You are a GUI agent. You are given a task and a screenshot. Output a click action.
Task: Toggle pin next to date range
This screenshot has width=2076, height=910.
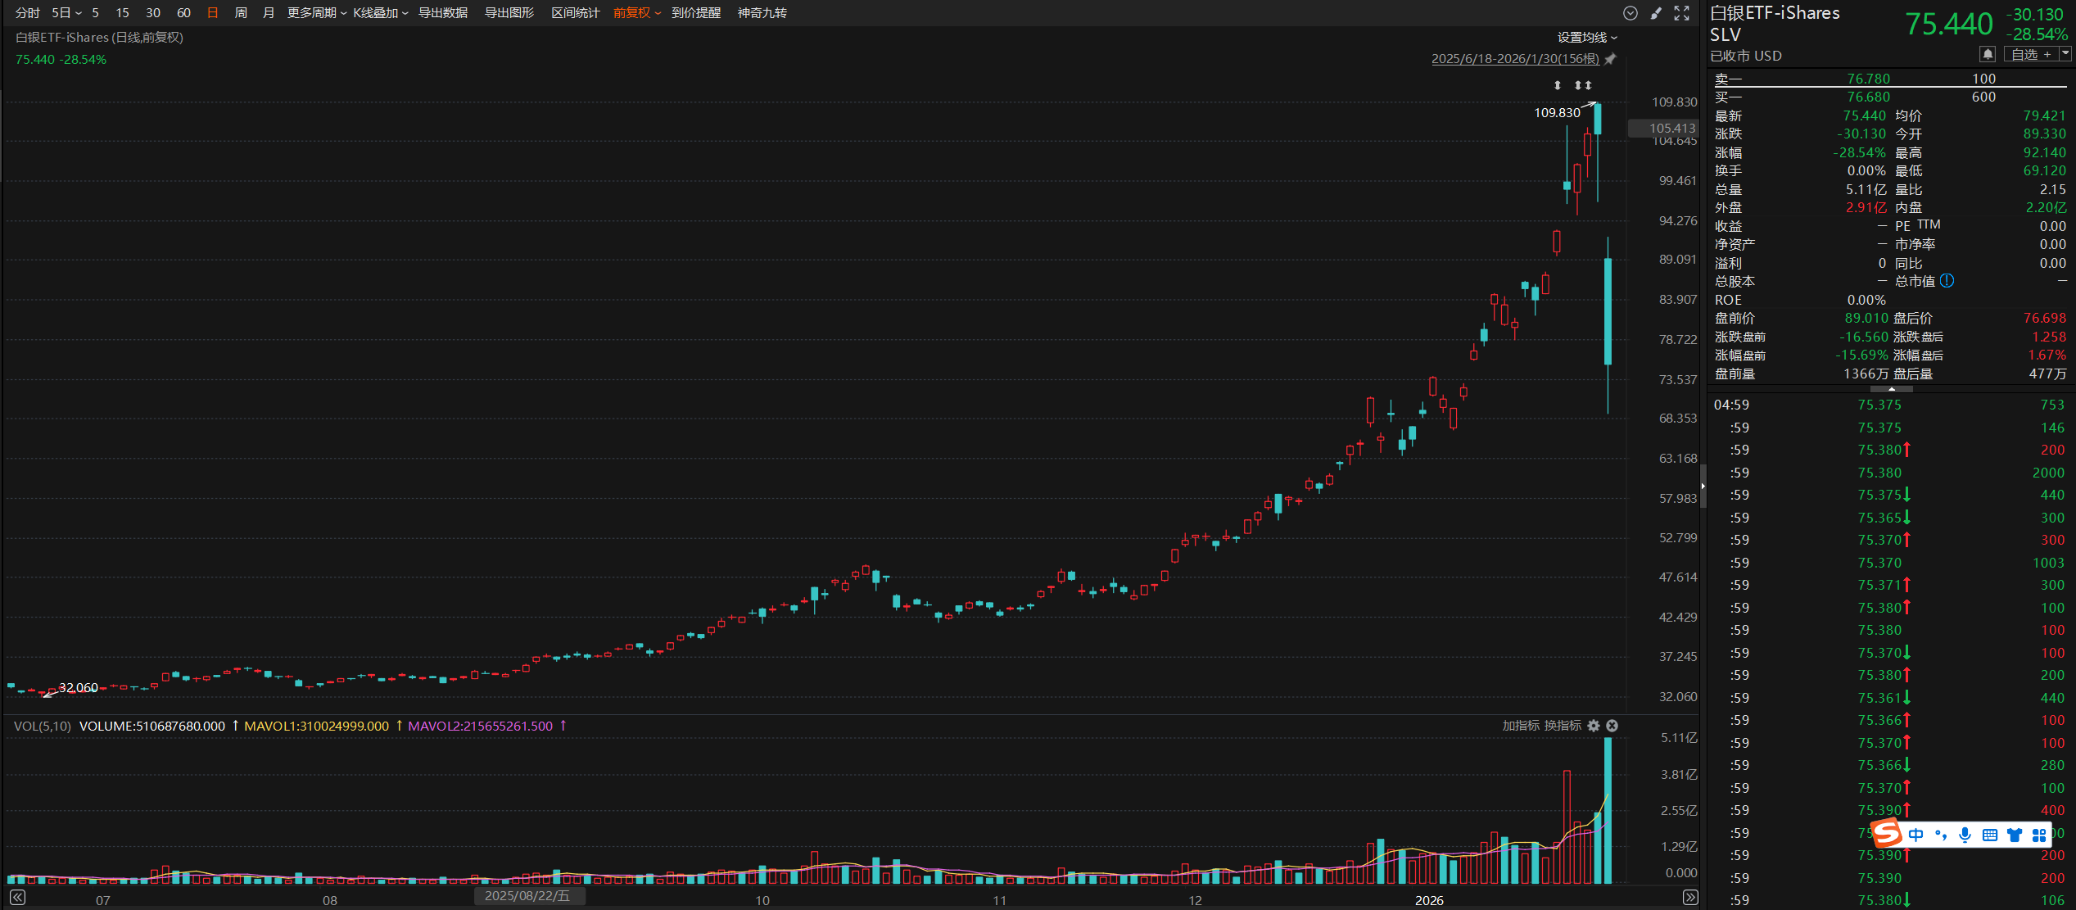point(1610,59)
